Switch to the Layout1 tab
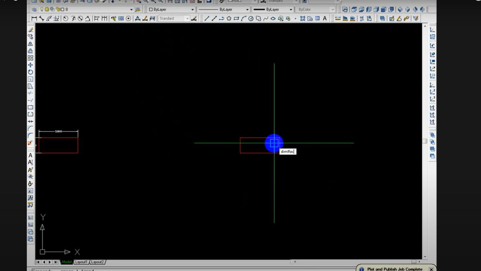The width and height of the screenshot is (481, 271). 81,262
